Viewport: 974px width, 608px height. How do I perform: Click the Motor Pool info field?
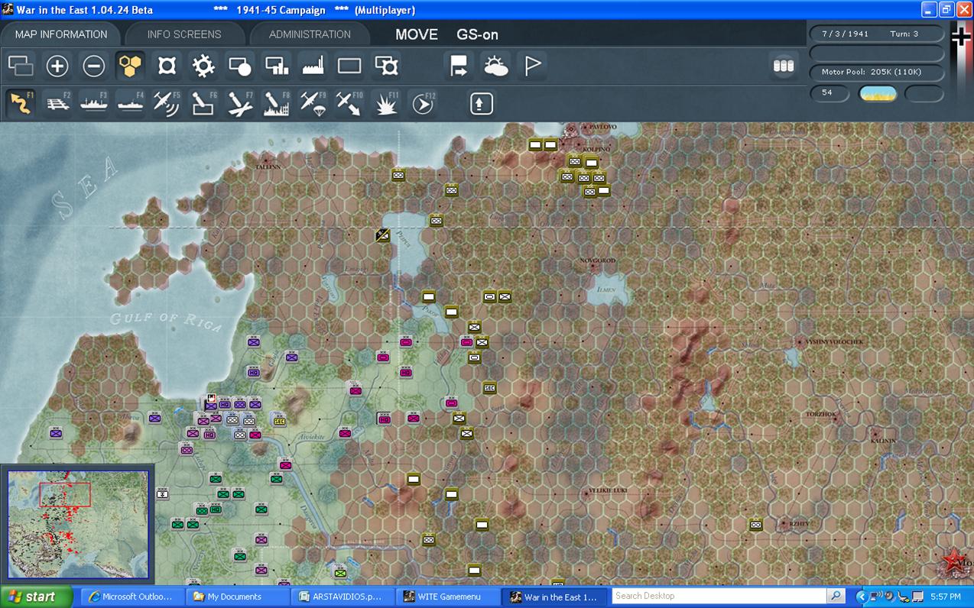876,72
